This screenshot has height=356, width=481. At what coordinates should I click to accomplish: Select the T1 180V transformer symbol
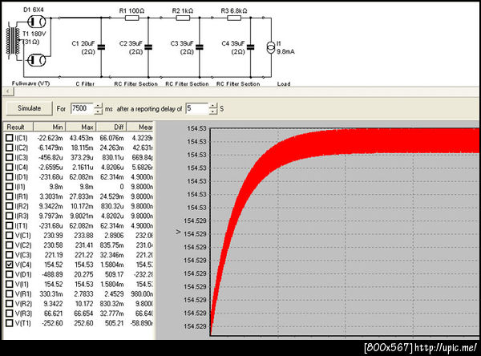coord(13,42)
